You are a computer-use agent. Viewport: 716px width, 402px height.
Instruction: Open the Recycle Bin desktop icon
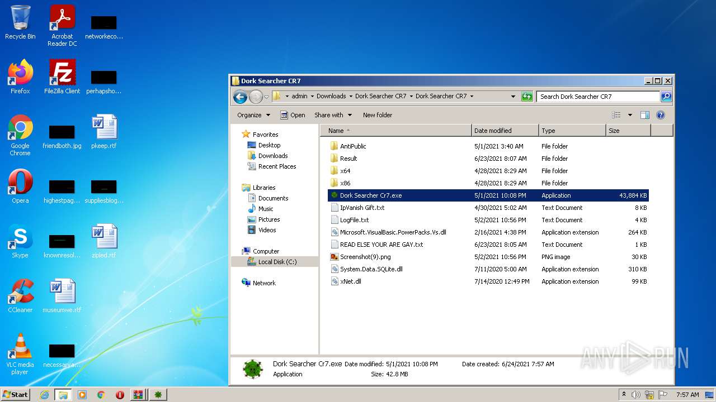(x=20, y=22)
